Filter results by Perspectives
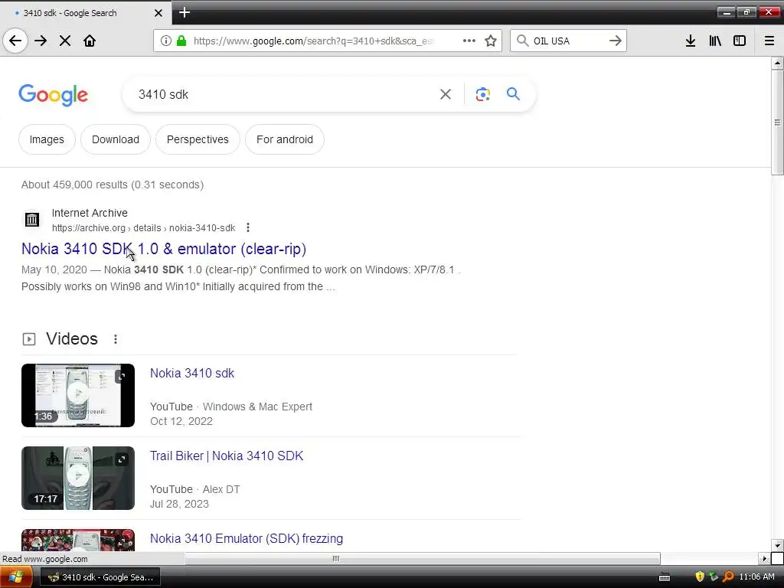This screenshot has height=588, width=784. point(198,139)
